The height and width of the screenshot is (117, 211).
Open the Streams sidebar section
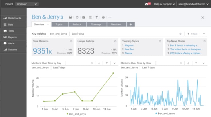pyautogui.click(x=13, y=50)
